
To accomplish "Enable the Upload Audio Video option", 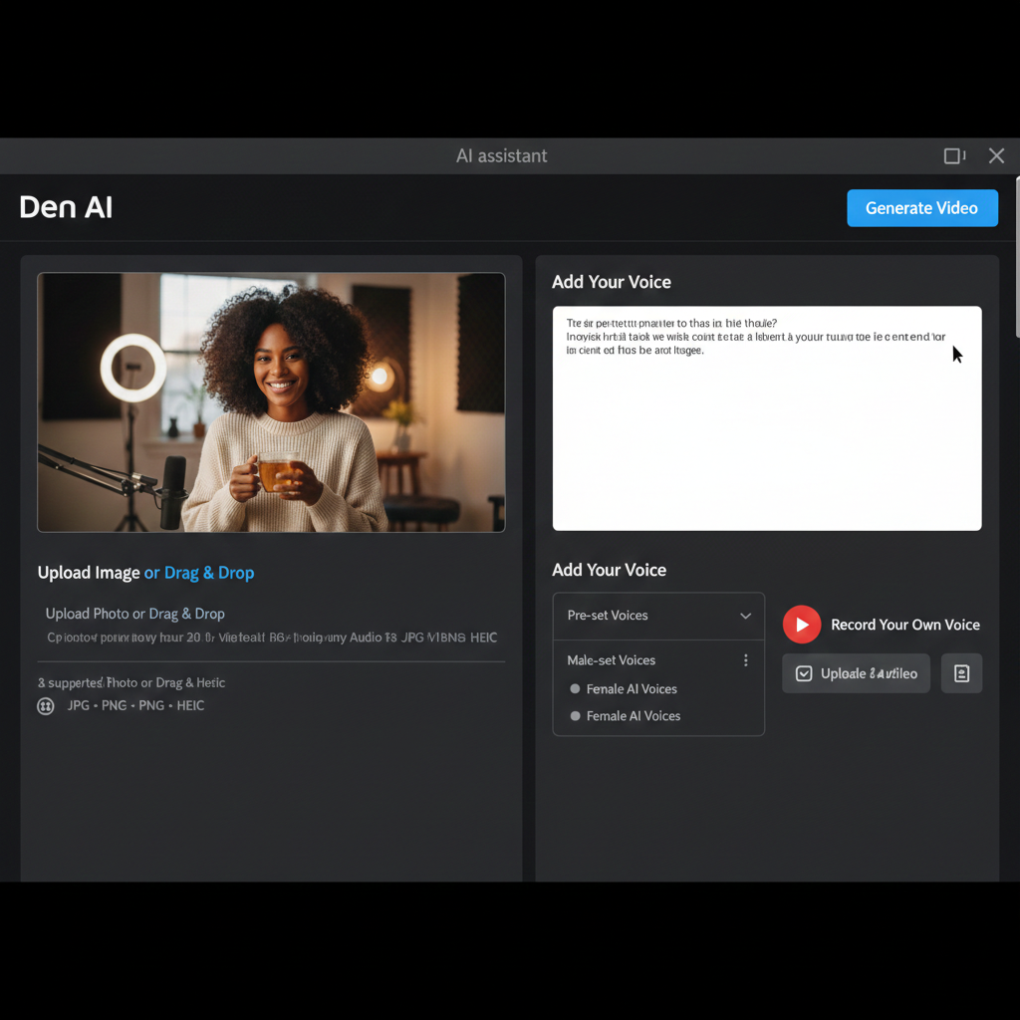I will click(855, 673).
